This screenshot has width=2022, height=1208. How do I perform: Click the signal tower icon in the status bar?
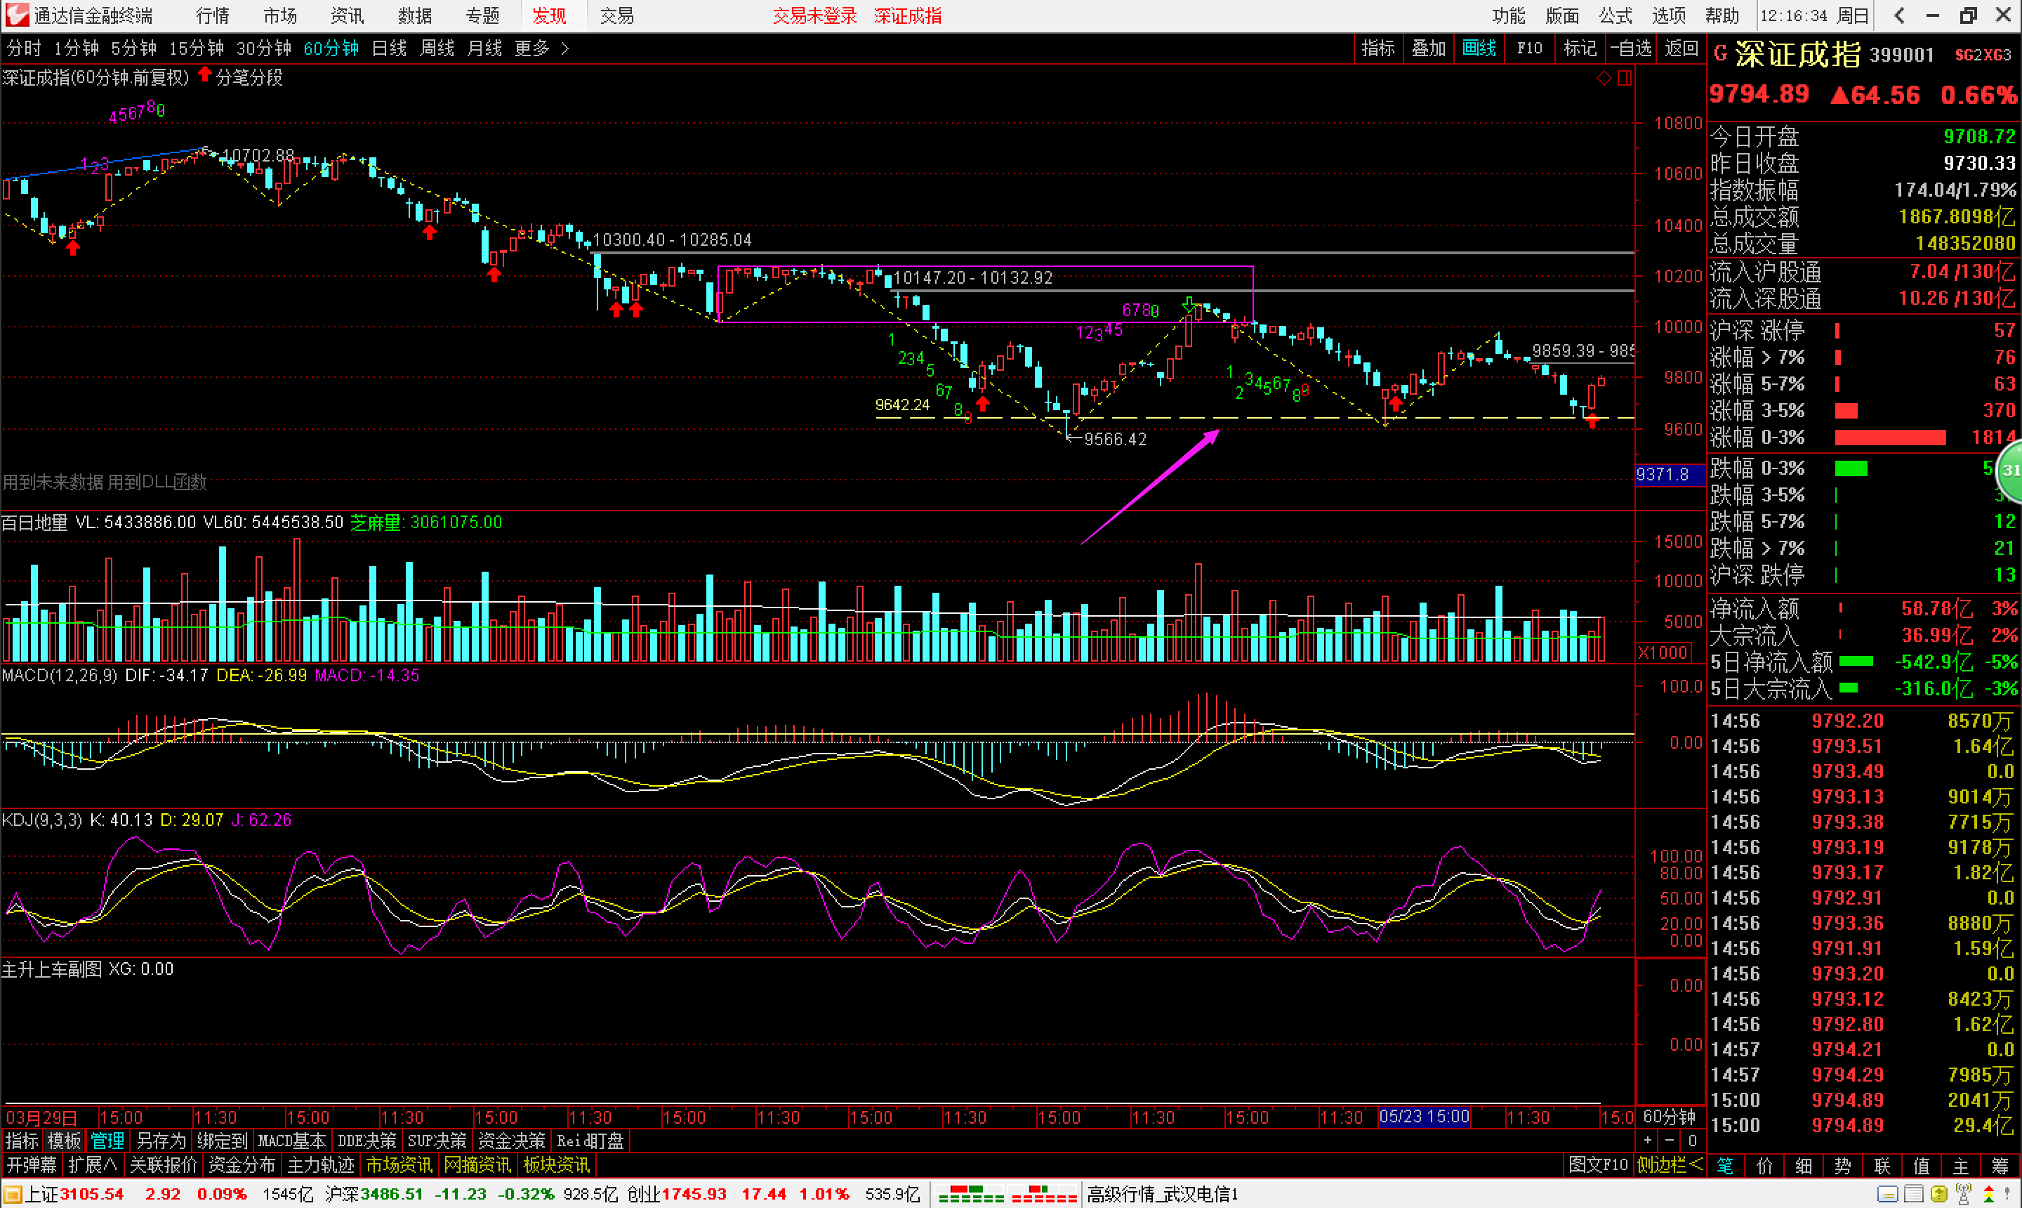coord(1964,1194)
